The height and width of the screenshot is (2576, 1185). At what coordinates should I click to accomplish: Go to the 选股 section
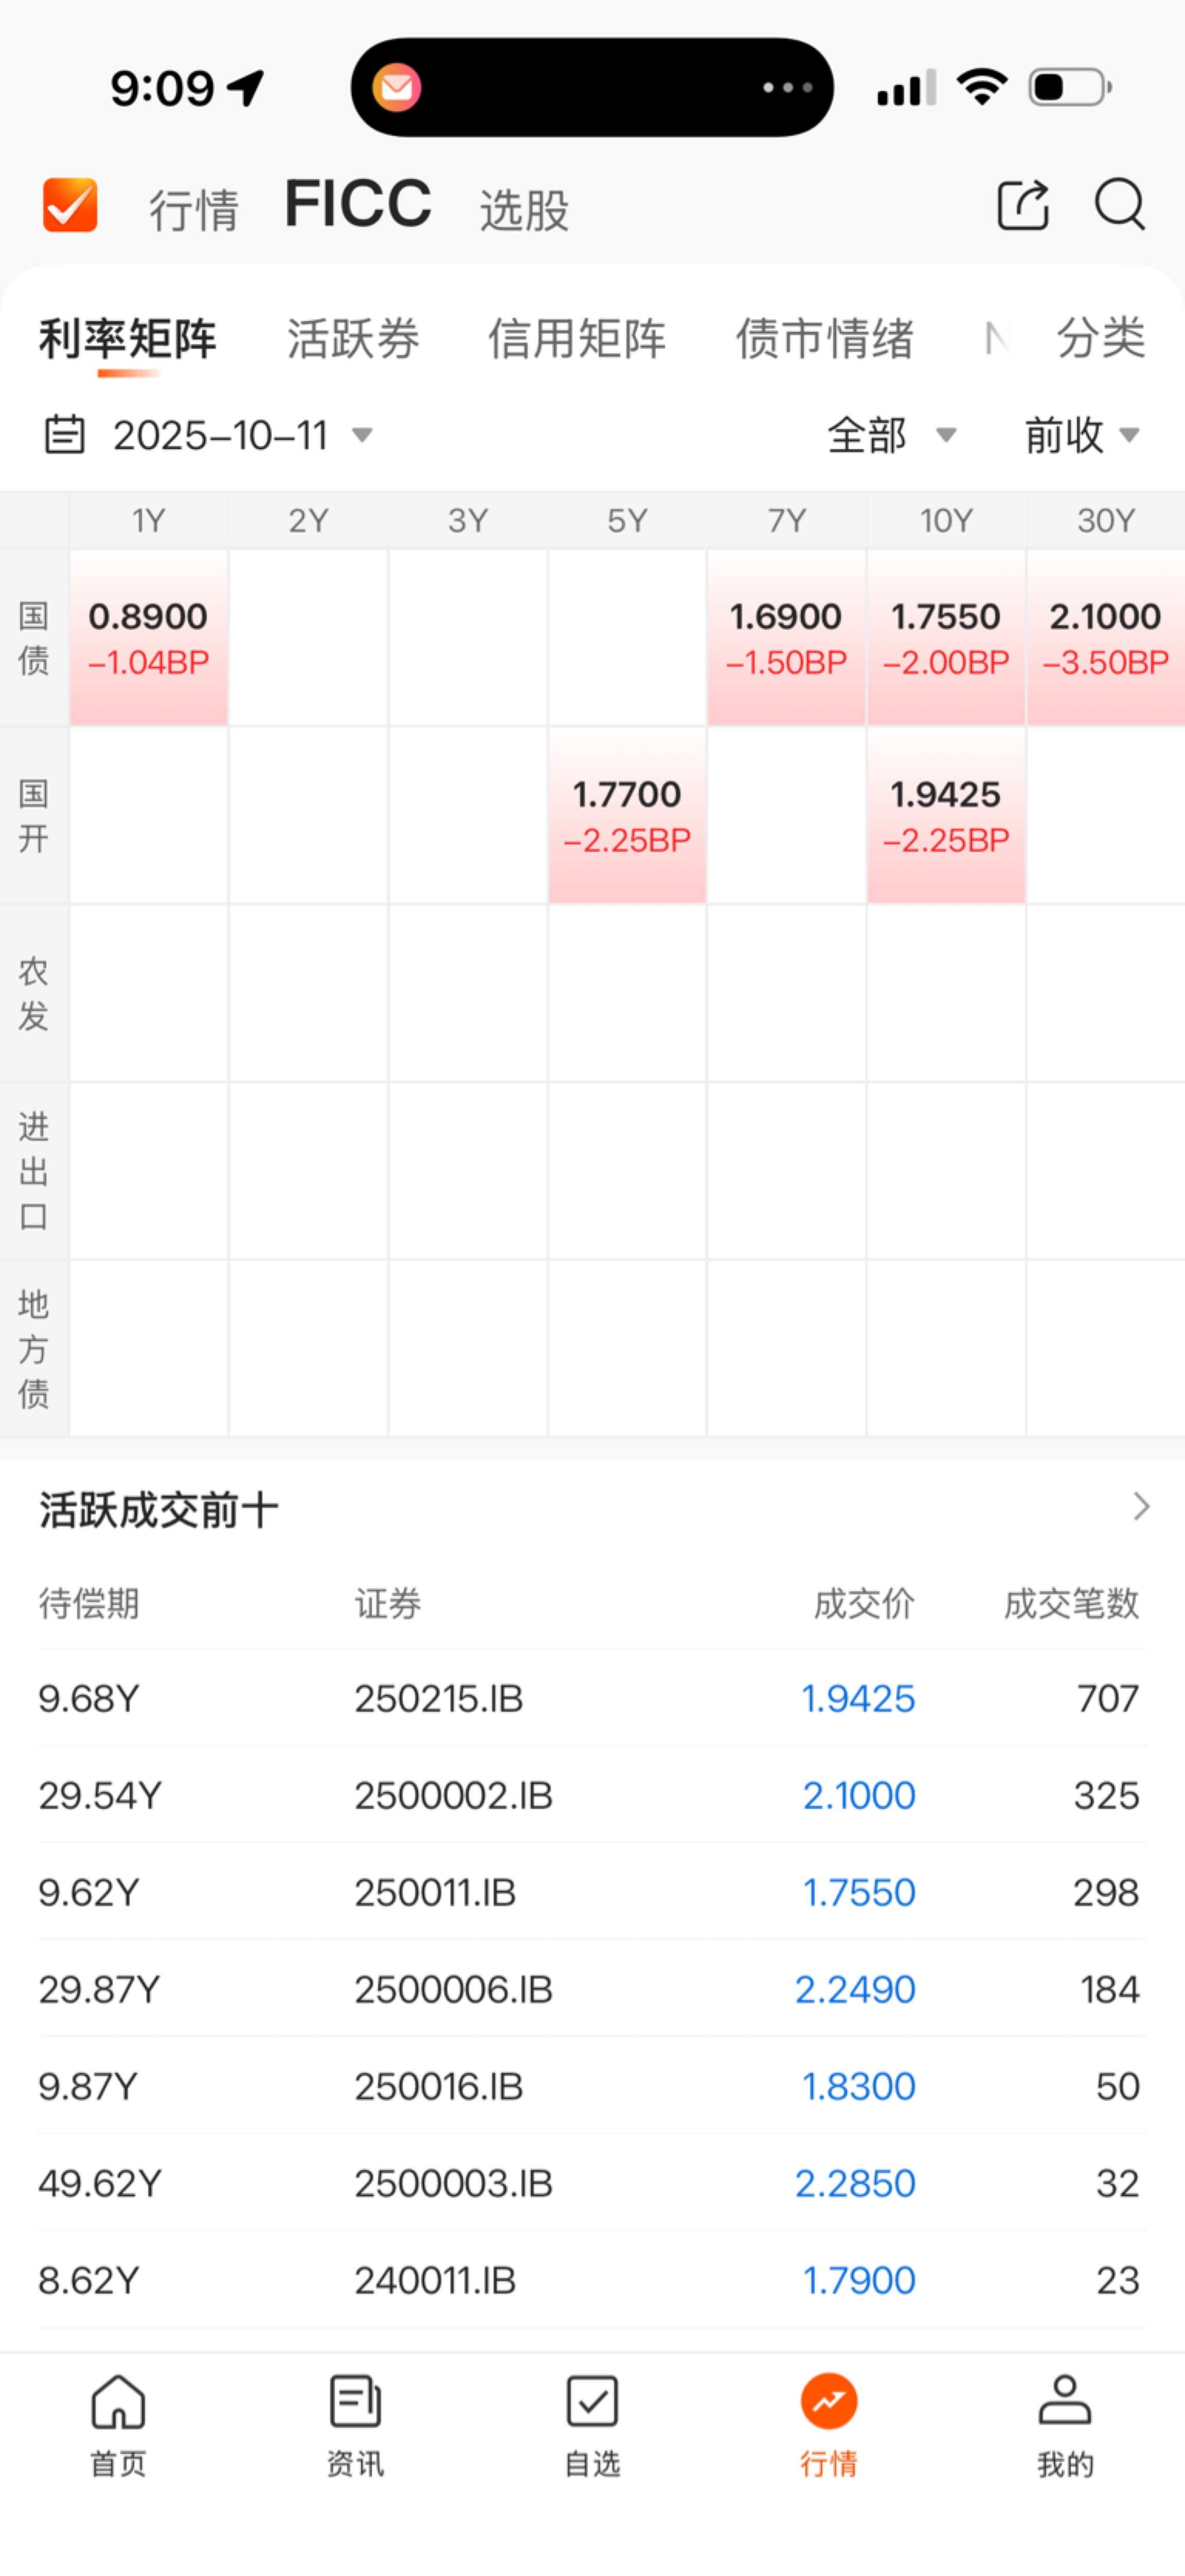click(x=524, y=210)
